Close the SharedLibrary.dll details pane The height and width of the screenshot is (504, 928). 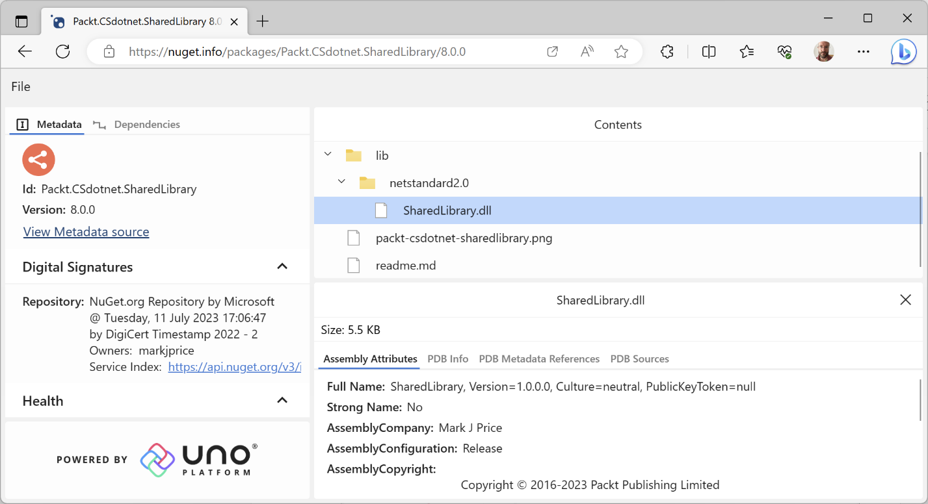click(x=905, y=300)
